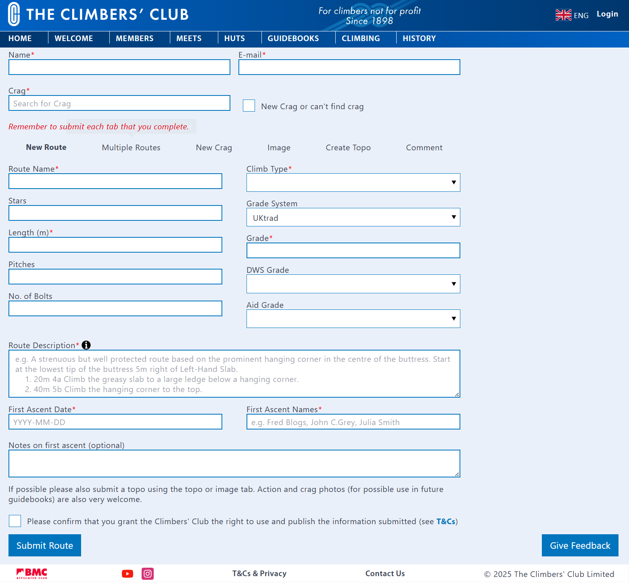Open the YouTube icon link
Viewport: 629px width, 583px height.
pyautogui.click(x=127, y=574)
